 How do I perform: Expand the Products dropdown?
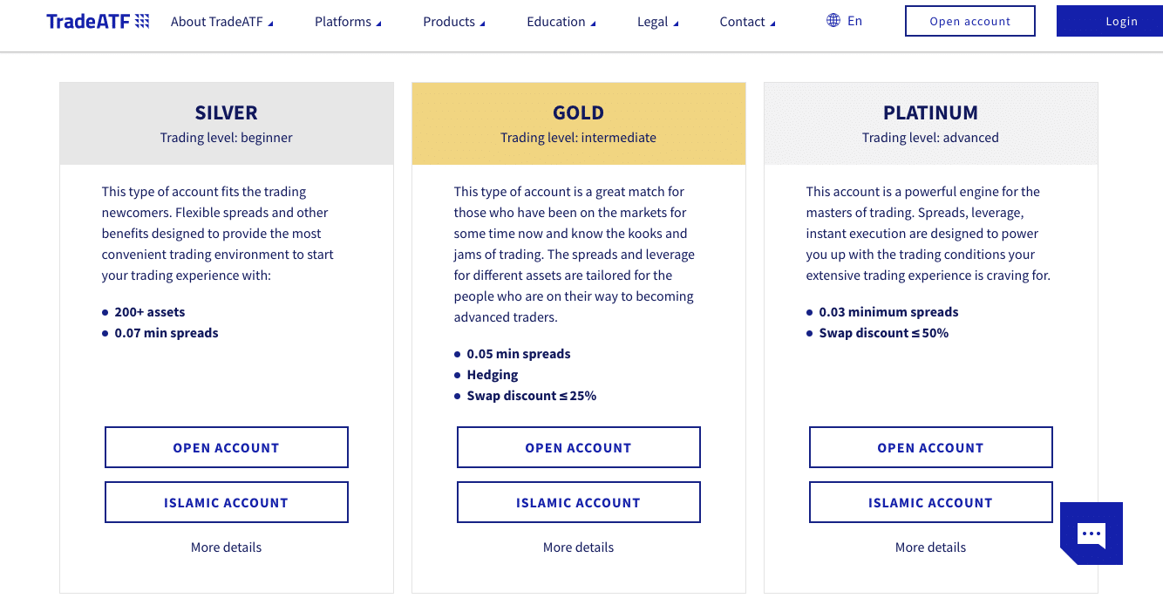click(x=454, y=22)
